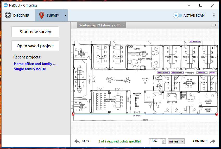
Task: Click the '2 of 2 required points specified' text
Action: tap(120, 141)
